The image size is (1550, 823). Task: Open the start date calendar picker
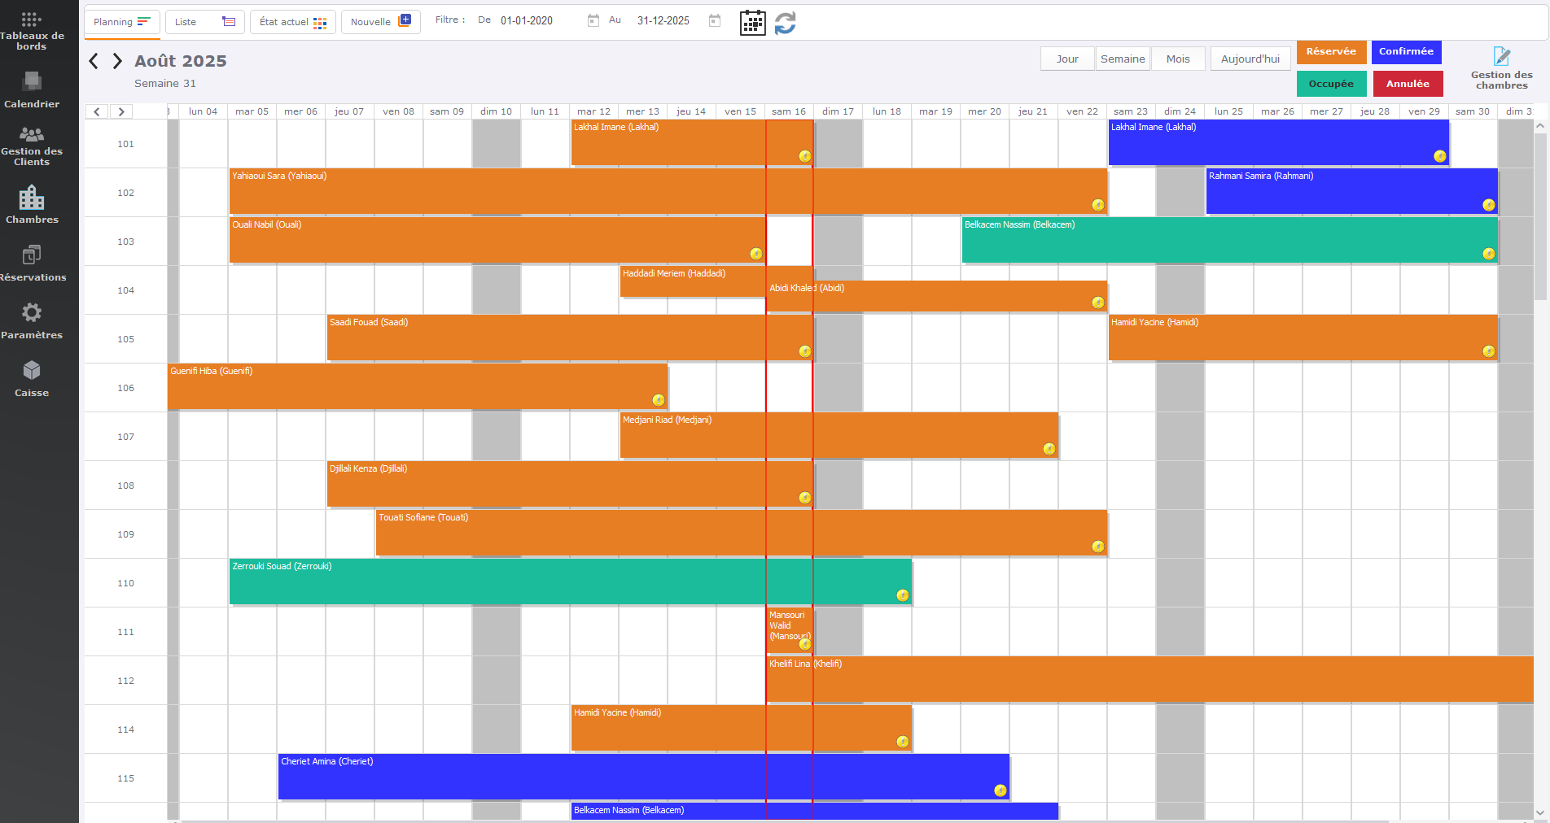pyautogui.click(x=593, y=21)
